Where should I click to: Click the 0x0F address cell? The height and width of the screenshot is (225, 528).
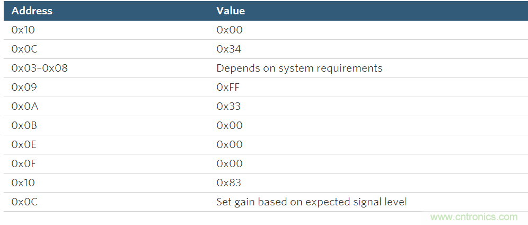23,164
